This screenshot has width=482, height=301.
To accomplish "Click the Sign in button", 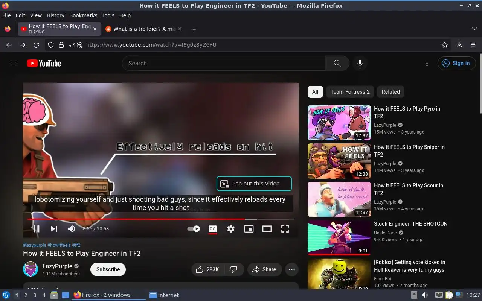I will click(456, 63).
